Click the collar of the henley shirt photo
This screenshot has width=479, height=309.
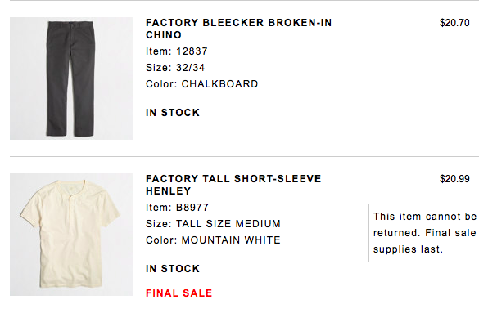click(x=71, y=185)
